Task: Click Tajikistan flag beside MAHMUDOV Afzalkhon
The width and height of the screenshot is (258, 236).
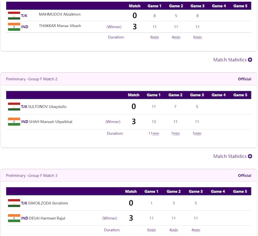Action: coord(14,15)
